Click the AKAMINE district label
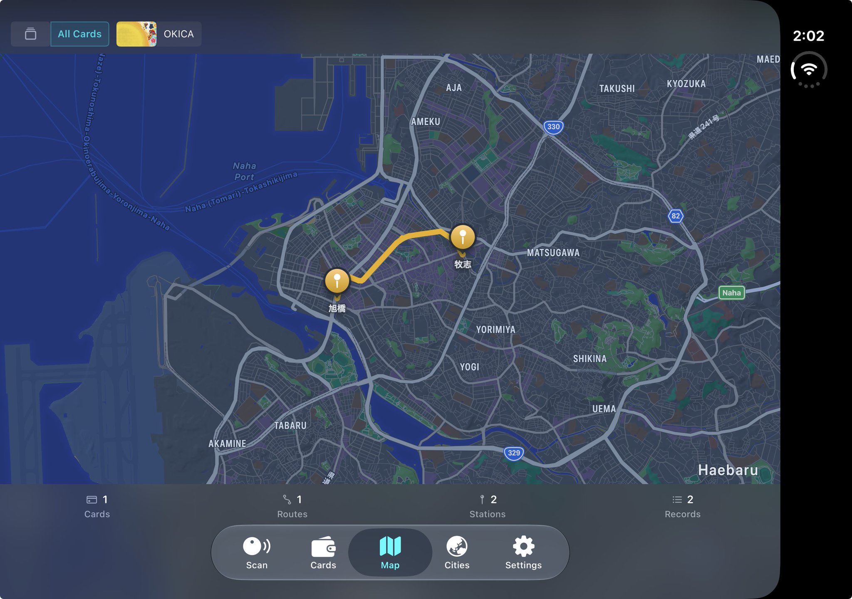Screen dimensions: 852x599 tap(227, 444)
